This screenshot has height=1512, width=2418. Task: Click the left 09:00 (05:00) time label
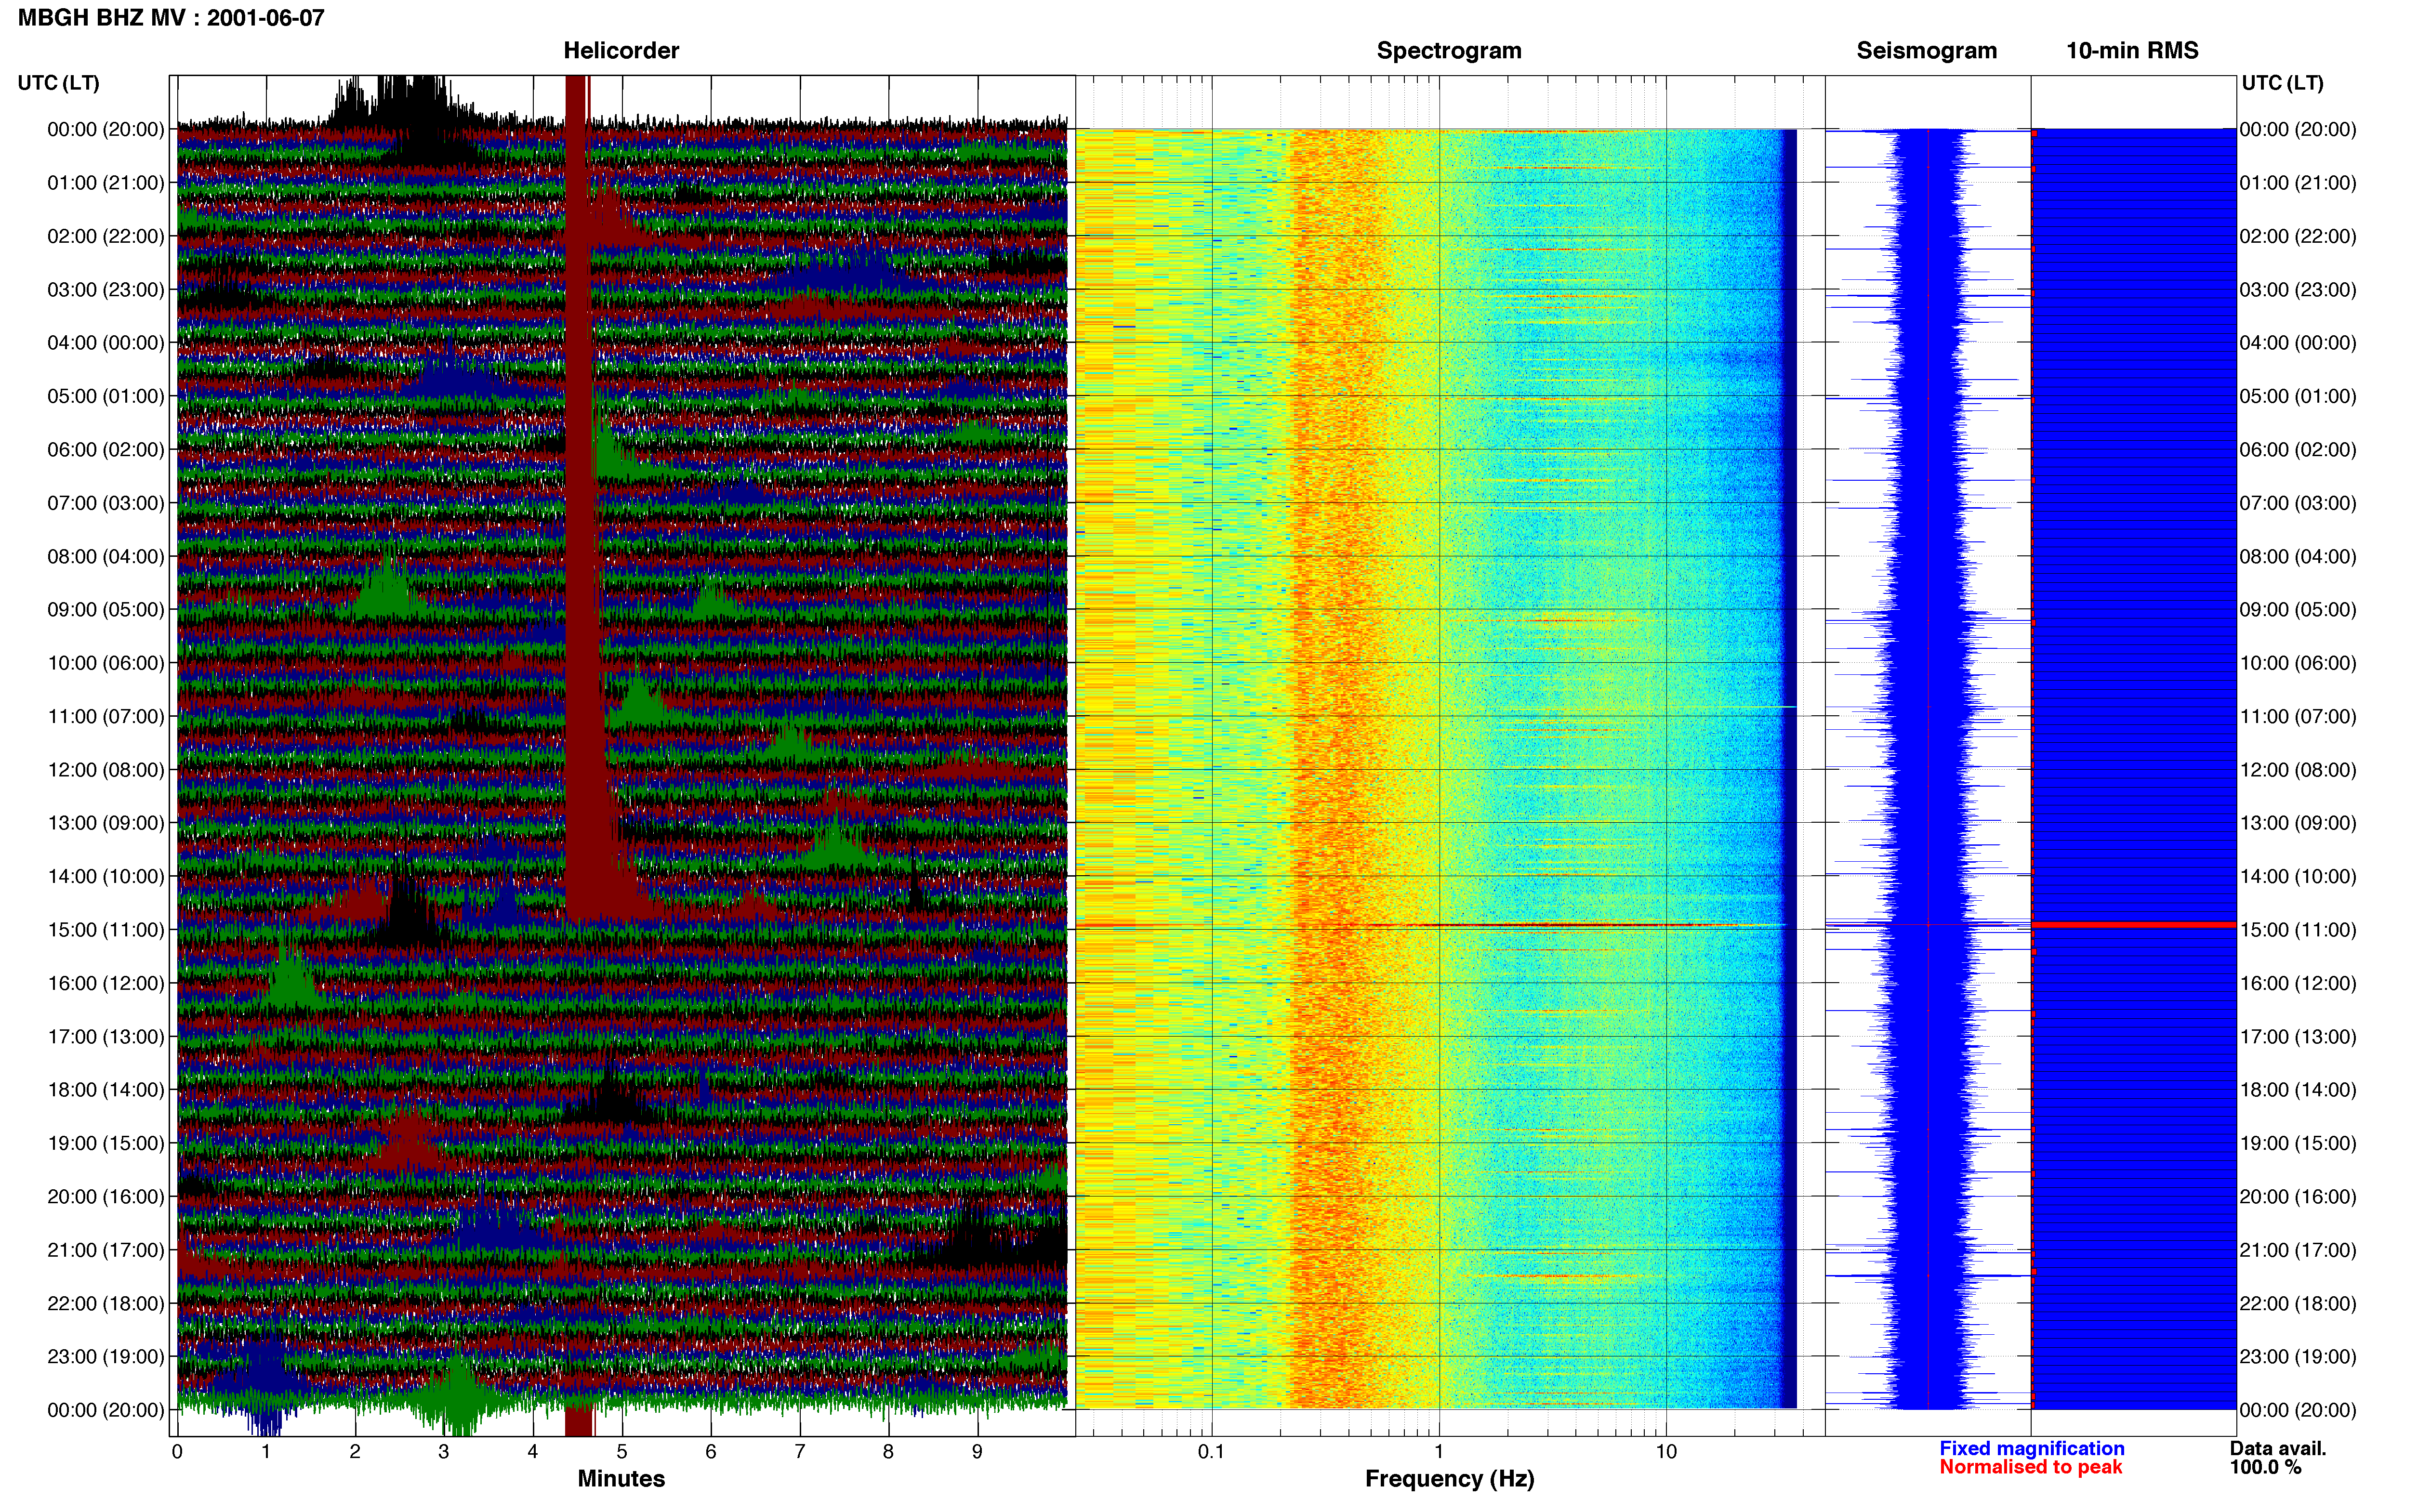point(105,610)
